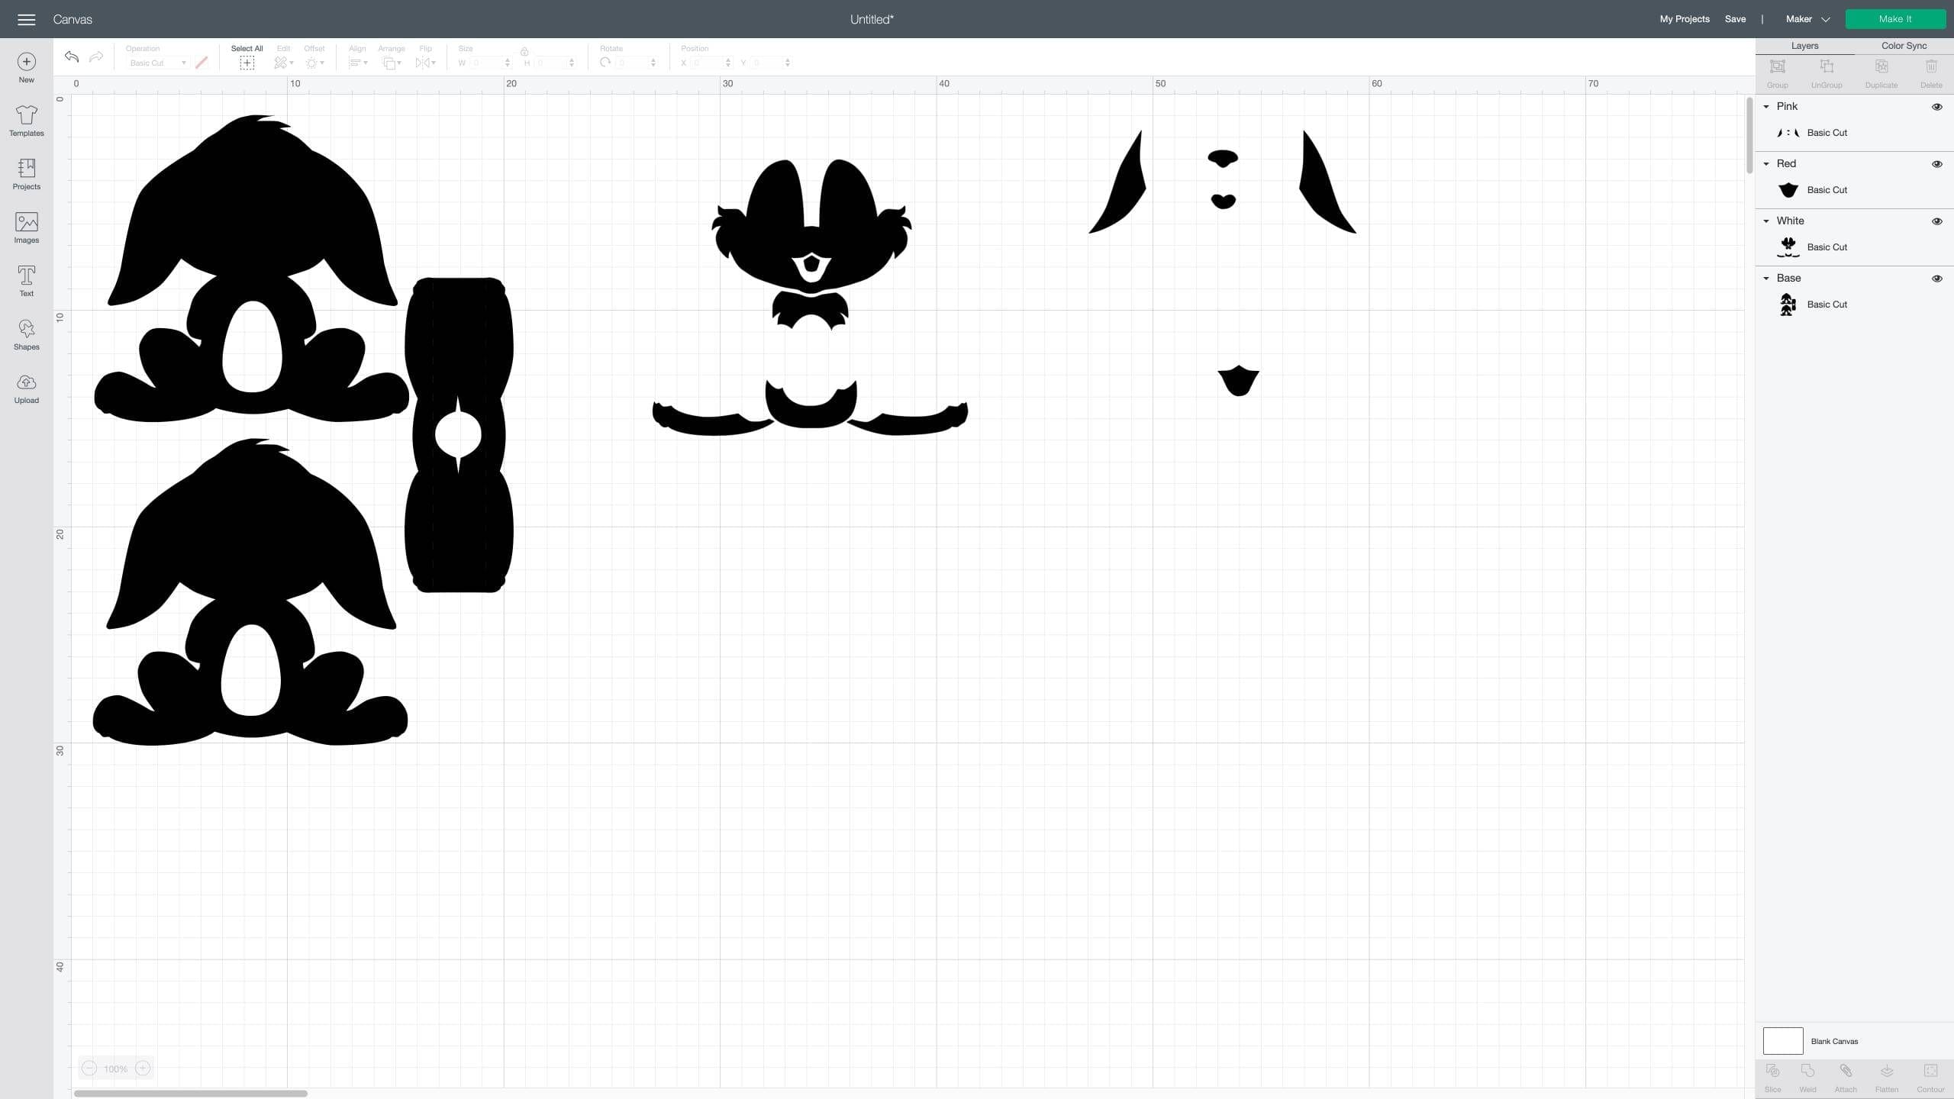Click the Upload icon
Viewport: 1954px width, 1099px height.
(26, 382)
